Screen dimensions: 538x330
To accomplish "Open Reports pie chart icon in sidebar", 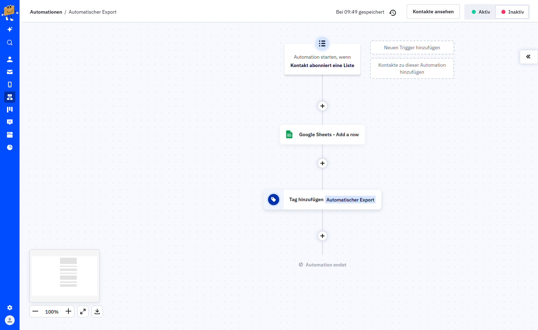I will click(x=10, y=147).
